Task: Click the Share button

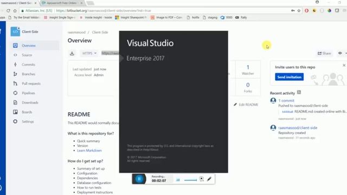Action: [324, 53]
